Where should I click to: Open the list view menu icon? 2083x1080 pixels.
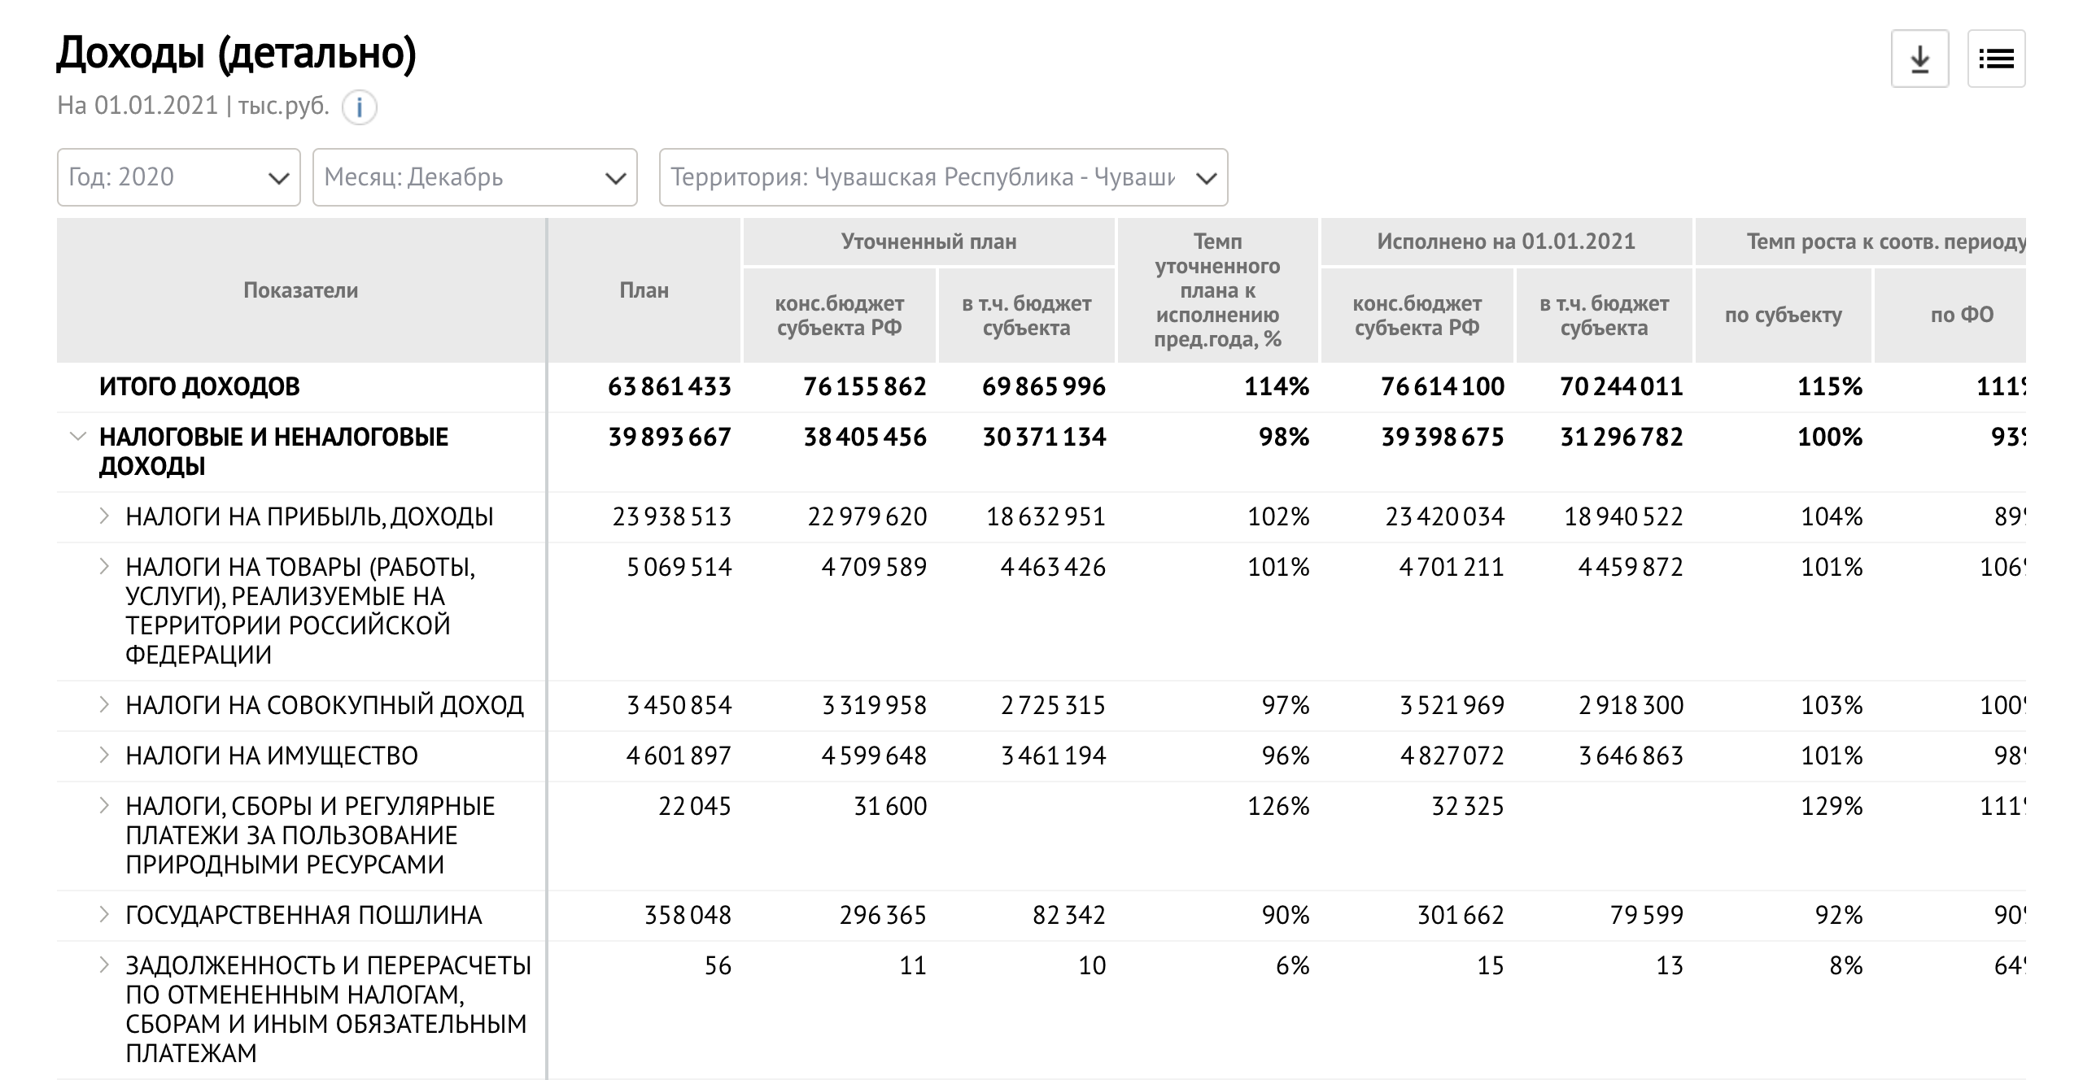(x=1996, y=59)
